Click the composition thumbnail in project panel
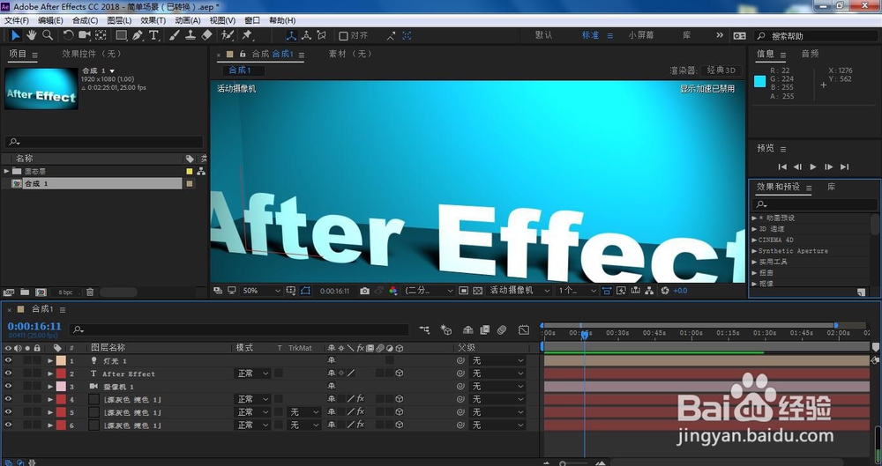The height and width of the screenshot is (466, 882). tap(41, 89)
